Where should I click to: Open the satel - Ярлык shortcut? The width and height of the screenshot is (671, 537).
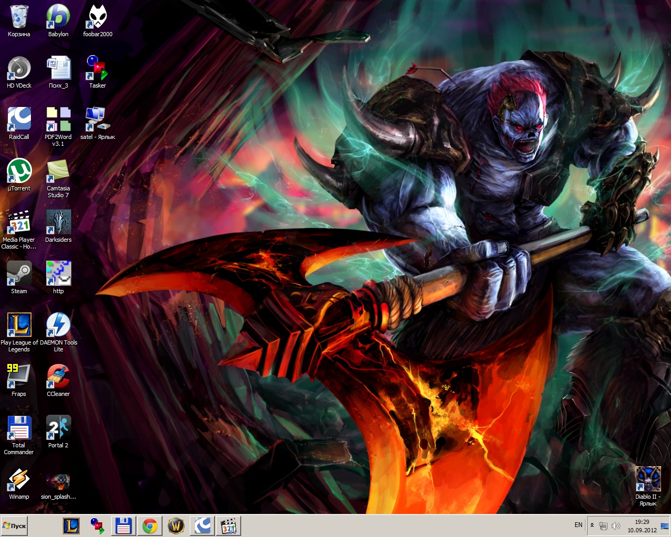[98, 124]
